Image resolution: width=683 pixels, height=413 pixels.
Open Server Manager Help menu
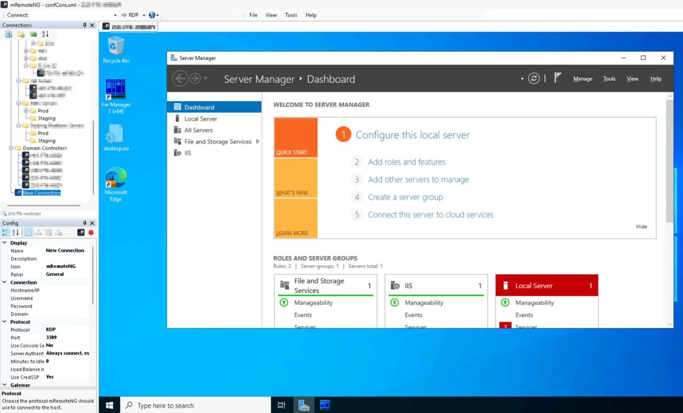[656, 79]
